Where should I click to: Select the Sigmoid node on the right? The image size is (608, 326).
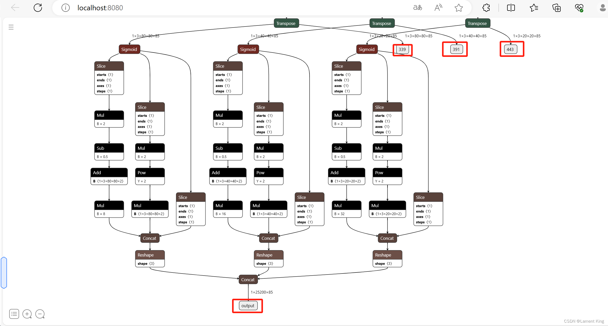point(366,49)
